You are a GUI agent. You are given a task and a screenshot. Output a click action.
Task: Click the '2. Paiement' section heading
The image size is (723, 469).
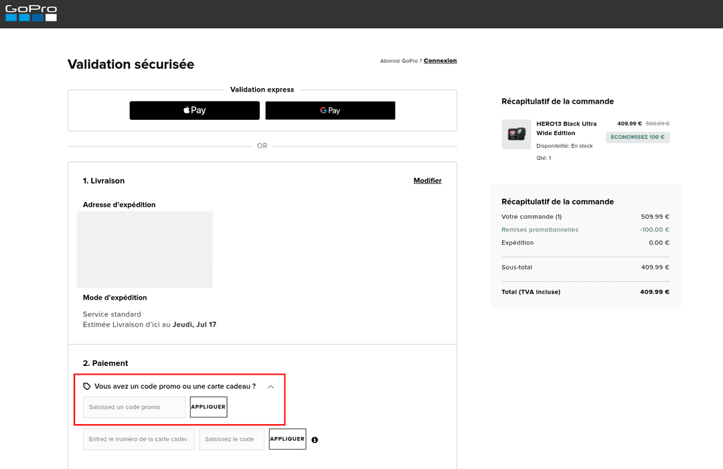106,363
